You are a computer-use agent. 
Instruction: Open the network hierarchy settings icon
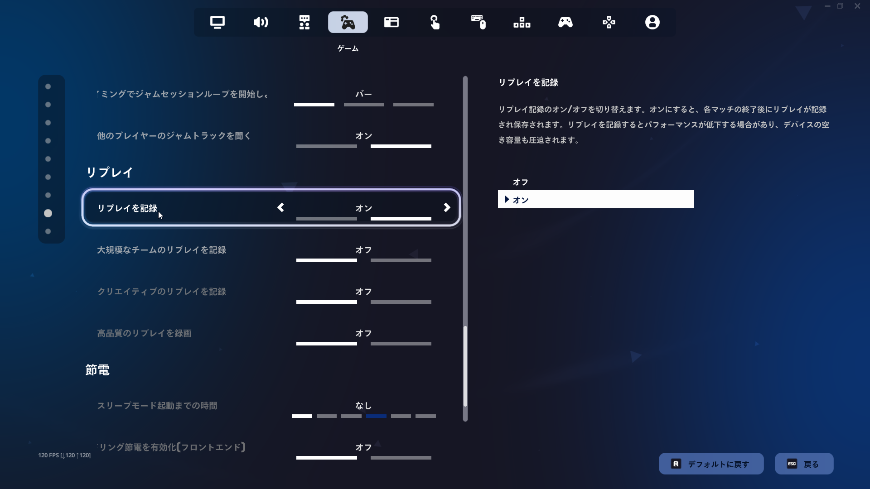[x=522, y=22]
